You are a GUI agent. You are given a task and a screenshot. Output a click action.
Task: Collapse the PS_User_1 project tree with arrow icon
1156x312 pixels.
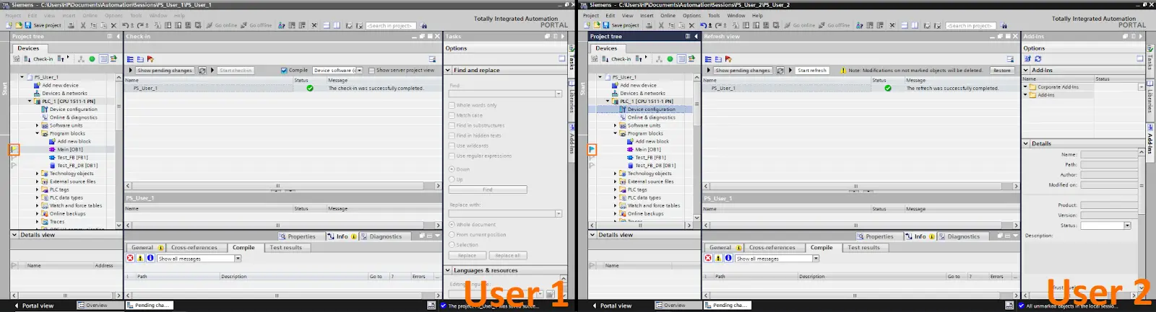pyautogui.click(x=118, y=36)
